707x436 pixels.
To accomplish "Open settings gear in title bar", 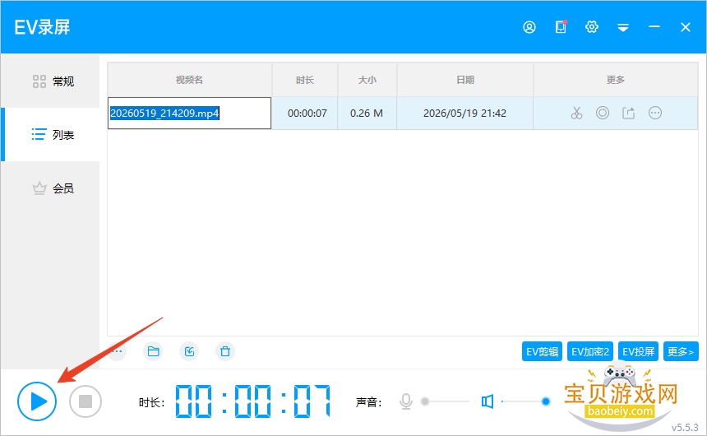I will [x=592, y=27].
